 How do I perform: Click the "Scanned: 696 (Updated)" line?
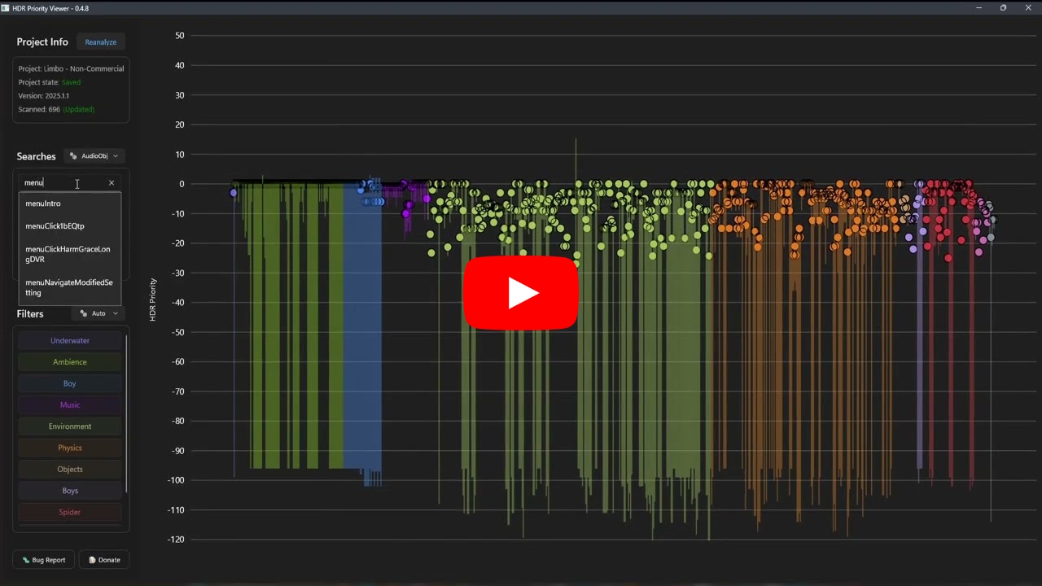point(56,109)
